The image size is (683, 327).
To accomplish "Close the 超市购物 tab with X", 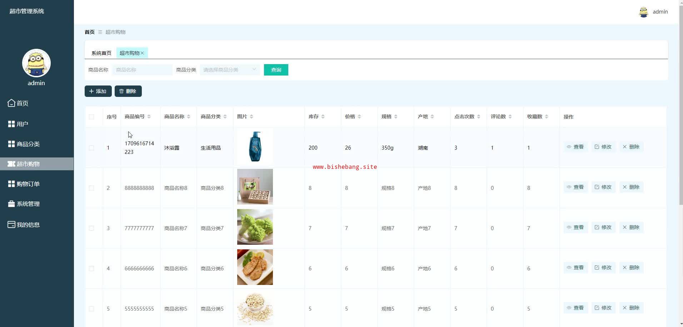I will pyautogui.click(x=142, y=53).
